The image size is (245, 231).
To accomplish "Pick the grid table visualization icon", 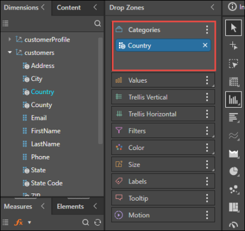I will coord(234,82).
